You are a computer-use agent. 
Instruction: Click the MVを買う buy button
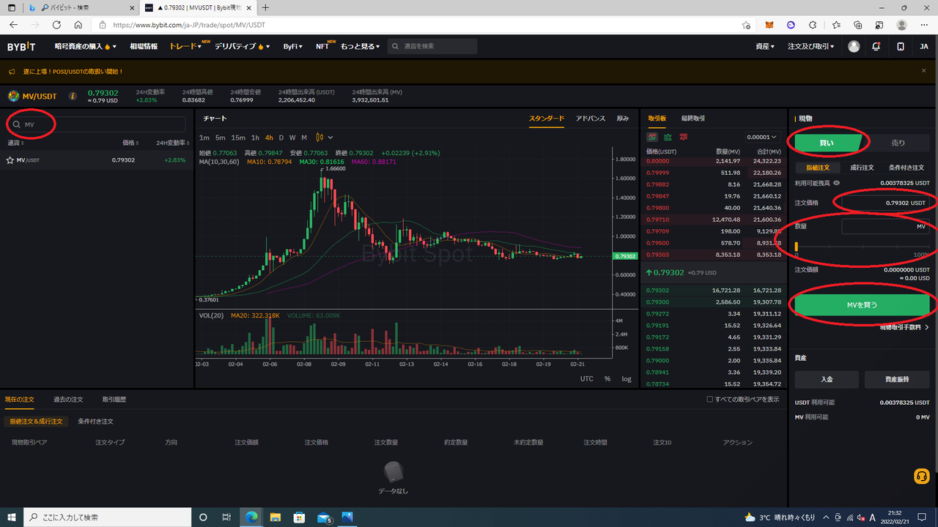coord(863,304)
